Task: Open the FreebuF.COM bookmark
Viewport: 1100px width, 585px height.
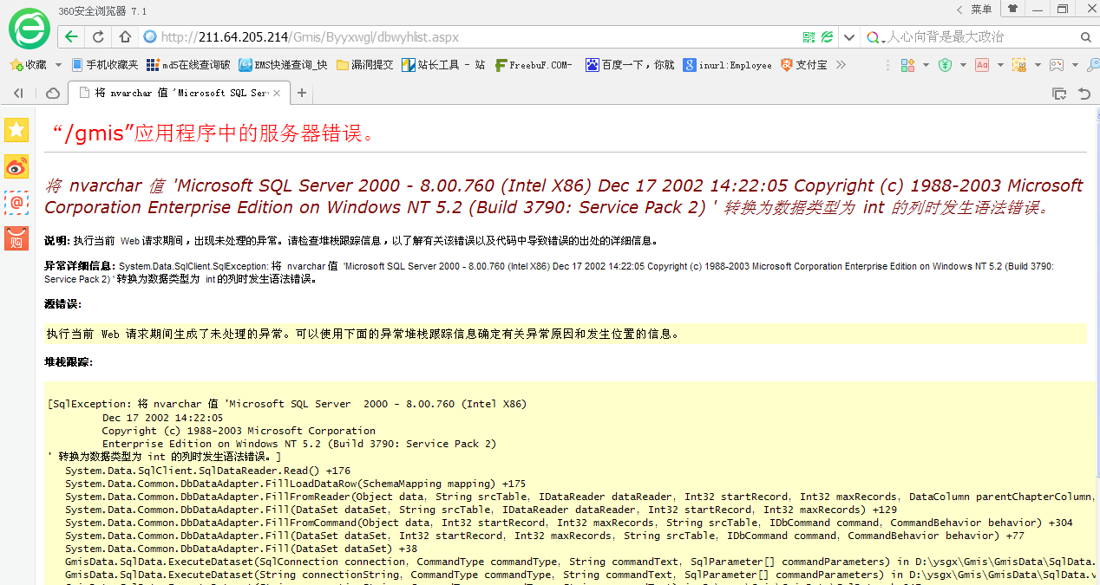Action: [x=534, y=65]
